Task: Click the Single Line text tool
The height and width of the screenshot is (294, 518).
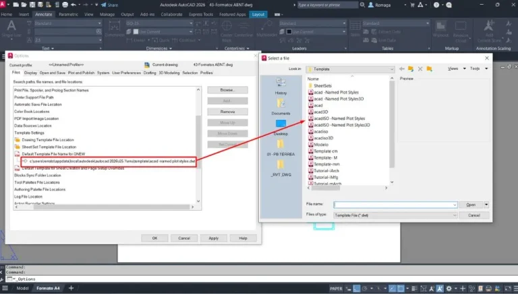Action: tap(11, 30)
